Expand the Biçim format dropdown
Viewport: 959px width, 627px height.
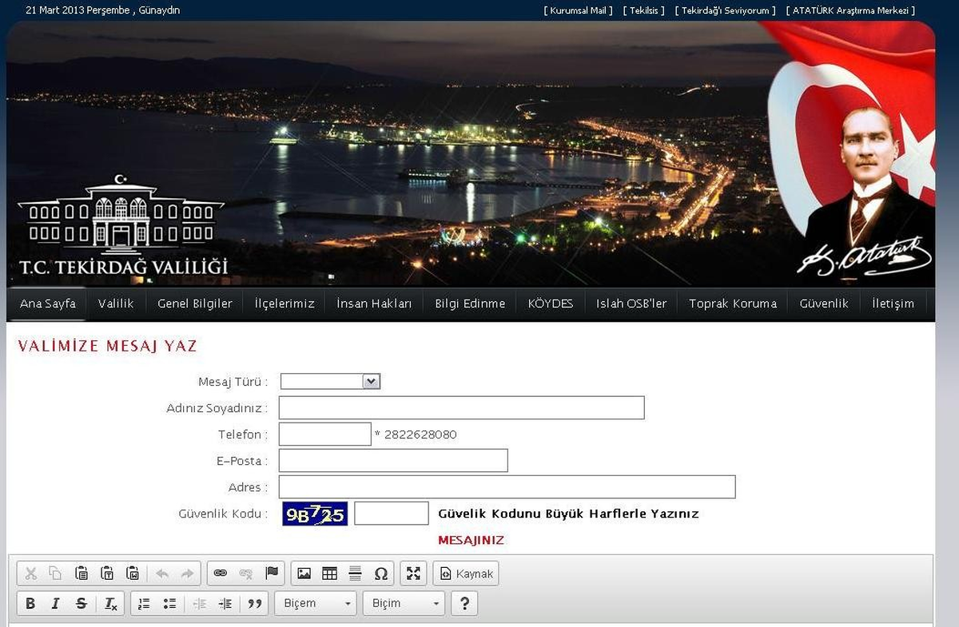pyautogui.click(x=404, y=603)
